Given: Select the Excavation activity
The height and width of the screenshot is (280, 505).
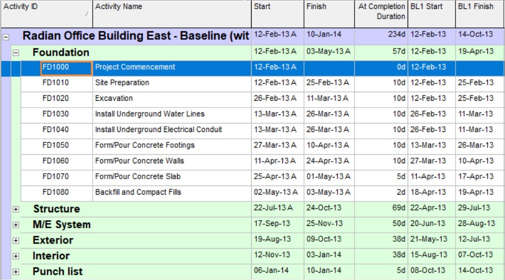Looking at the screenshot, I should point(114,98).
